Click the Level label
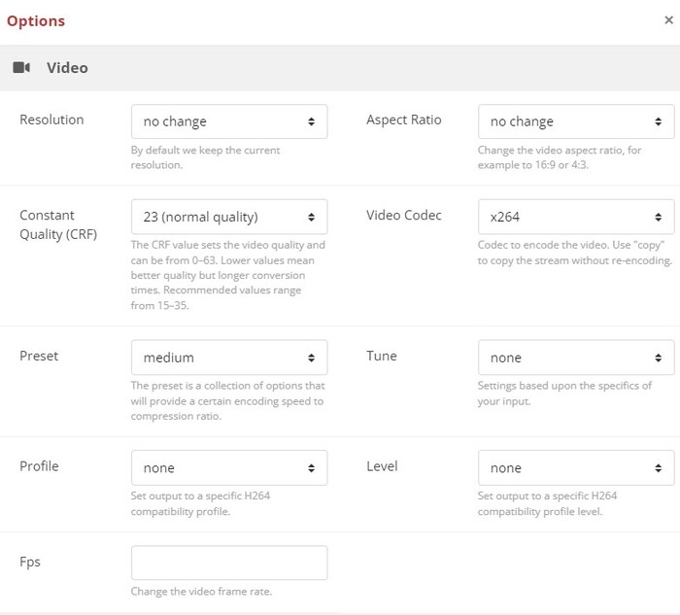Screen dimensions: 680x615 point(382,466)
